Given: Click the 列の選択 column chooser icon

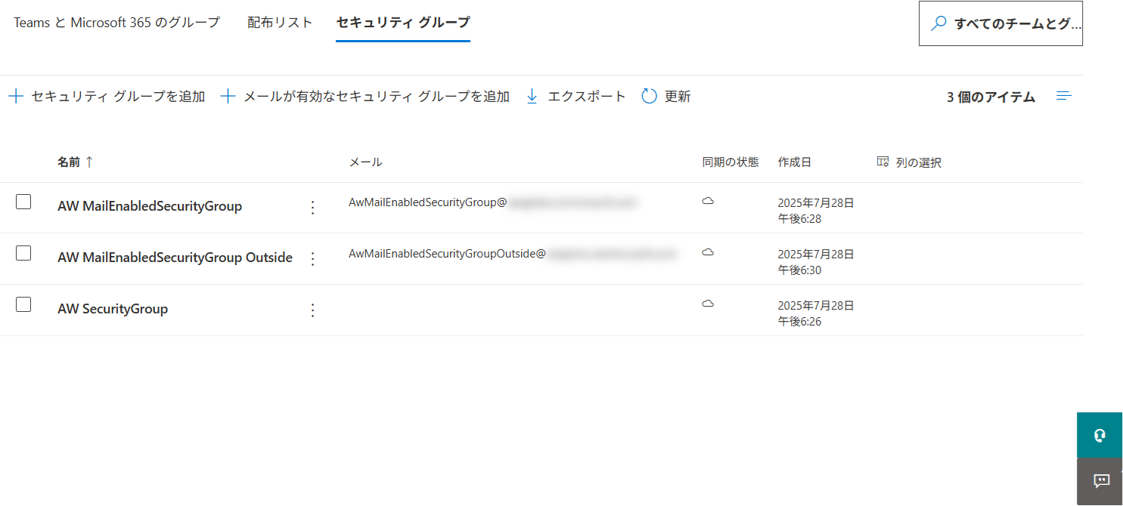Looking at the screenshot, I should pyautogui.click(x=883, y=162).
